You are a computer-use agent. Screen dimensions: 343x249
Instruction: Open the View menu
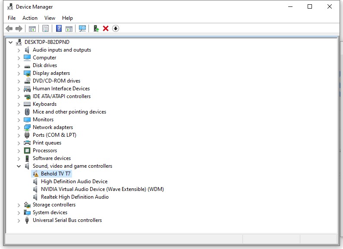50,18
